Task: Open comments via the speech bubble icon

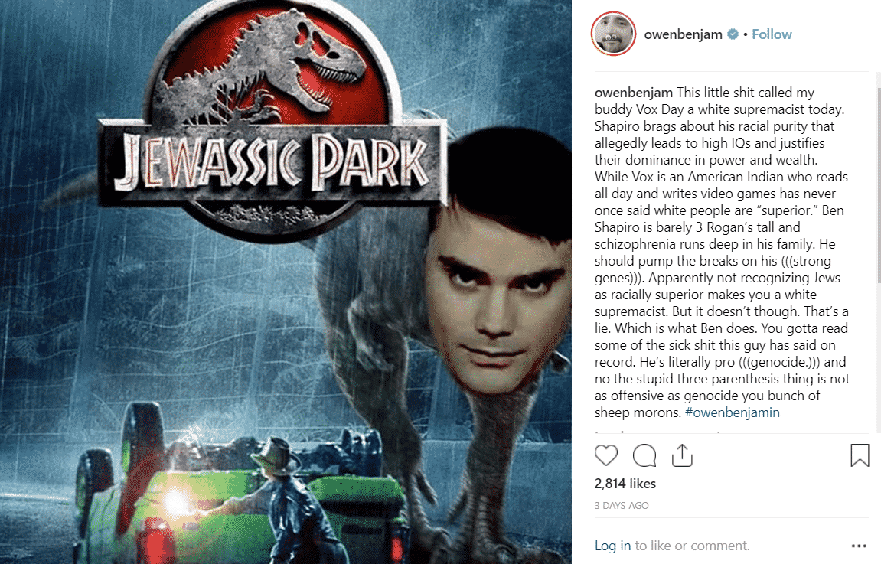Action: tap(644, 455)
